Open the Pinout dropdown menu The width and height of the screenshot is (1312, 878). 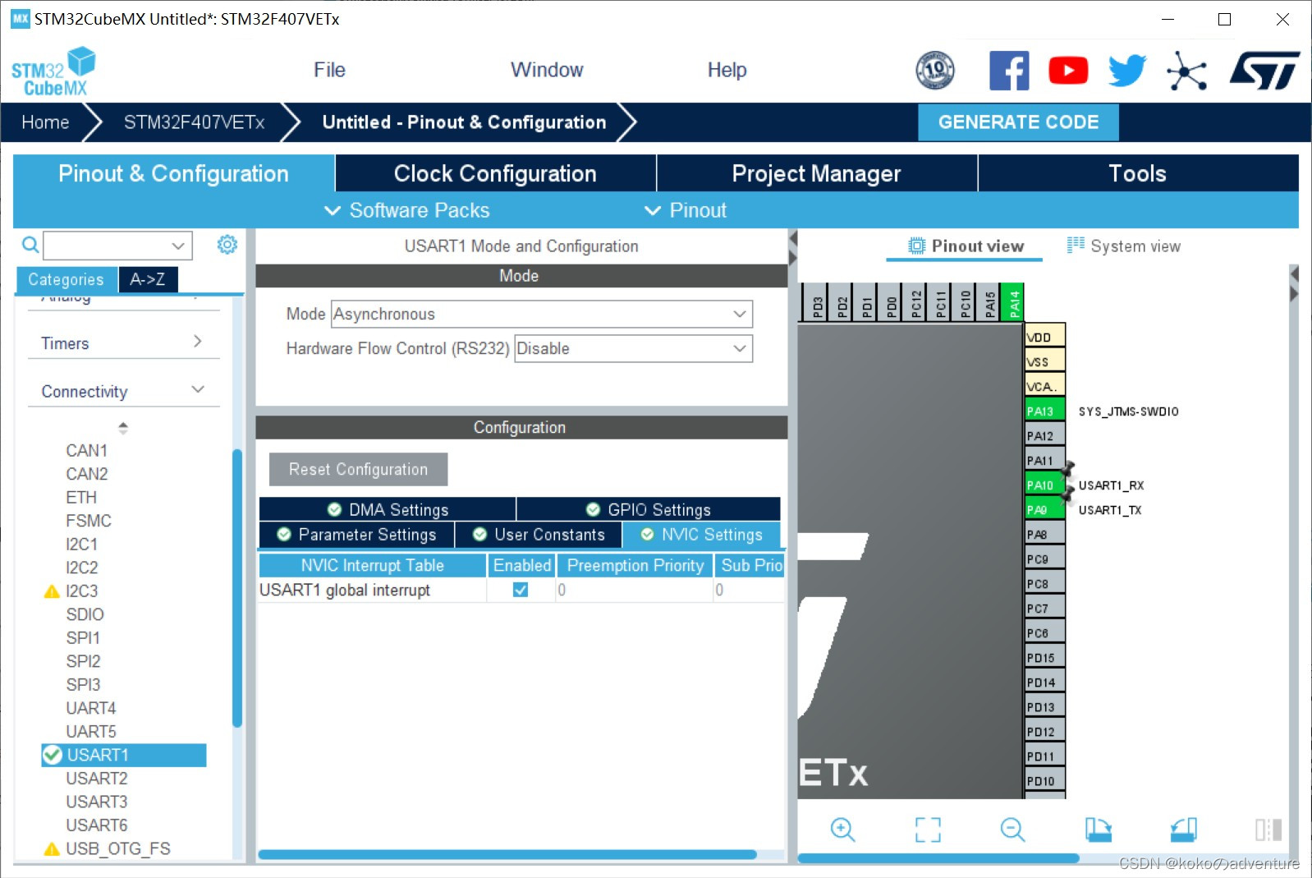686,210
